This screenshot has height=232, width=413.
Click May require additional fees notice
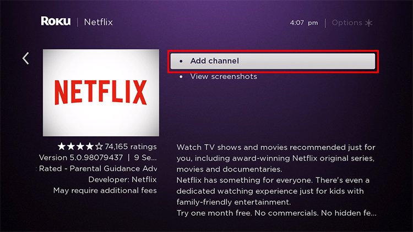click(105, 190)
